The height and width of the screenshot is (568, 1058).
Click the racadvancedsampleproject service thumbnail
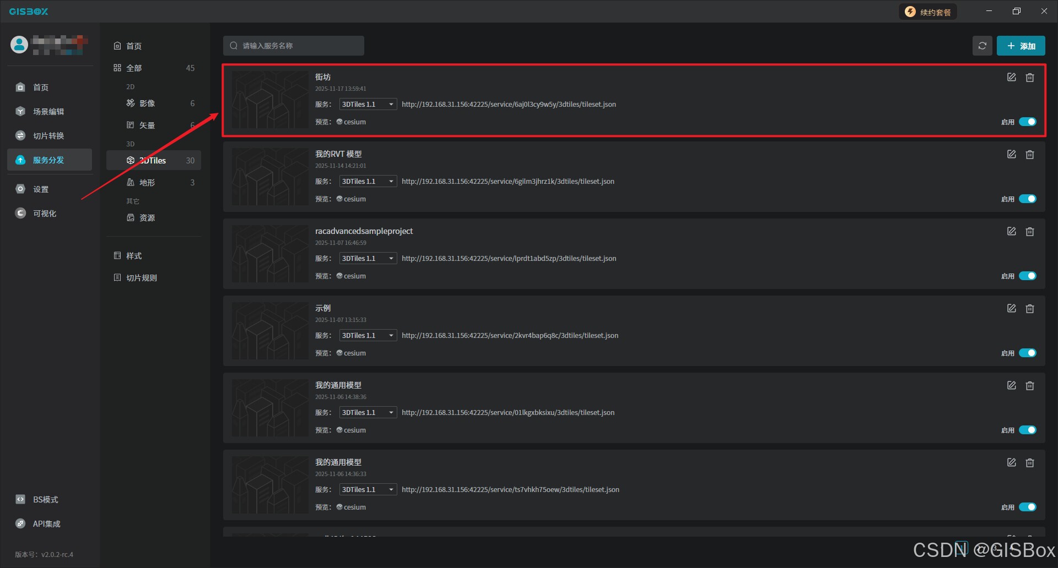point(270,254)
